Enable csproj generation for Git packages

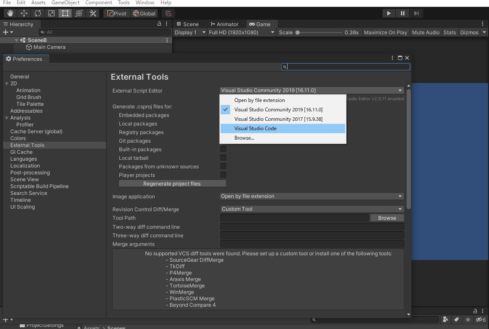(x=223, y=141)
